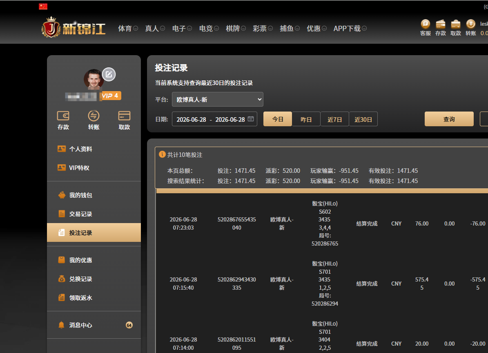The height and width of the screenshot is (353, 488).
Task: Expand the 彩票 lottery nav menu
Action: tap(263, 28)
